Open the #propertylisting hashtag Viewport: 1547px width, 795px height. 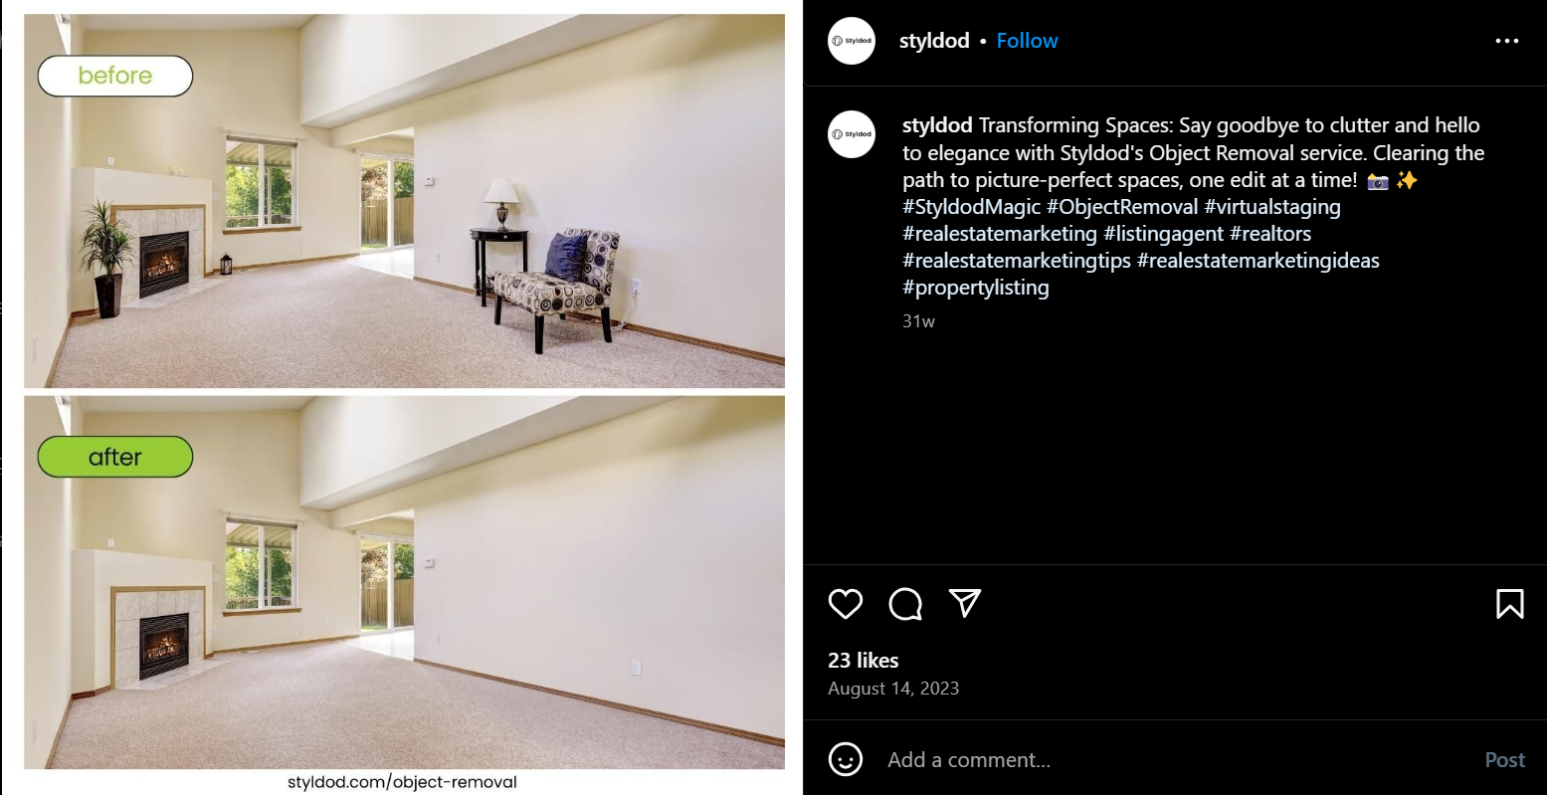(x=976, y=288)
